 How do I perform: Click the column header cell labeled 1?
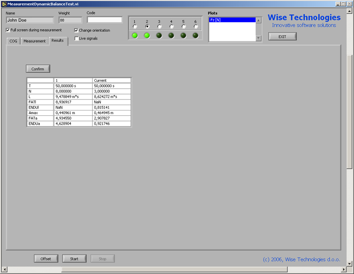73,80
